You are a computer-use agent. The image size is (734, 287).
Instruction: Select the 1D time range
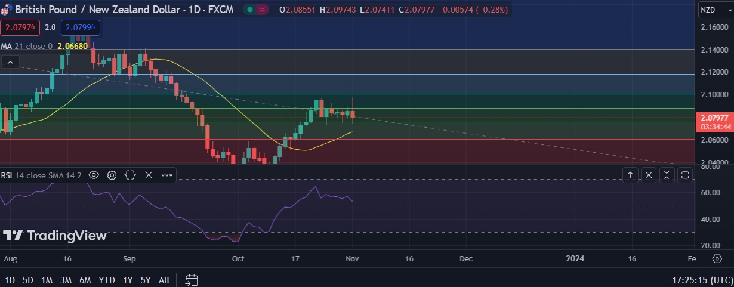[10, 280]
